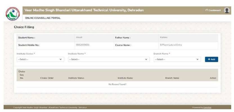Click the Online Counselling Portal title
The image size is (234, 112).
pyautogui.click(x=43, y=18)
